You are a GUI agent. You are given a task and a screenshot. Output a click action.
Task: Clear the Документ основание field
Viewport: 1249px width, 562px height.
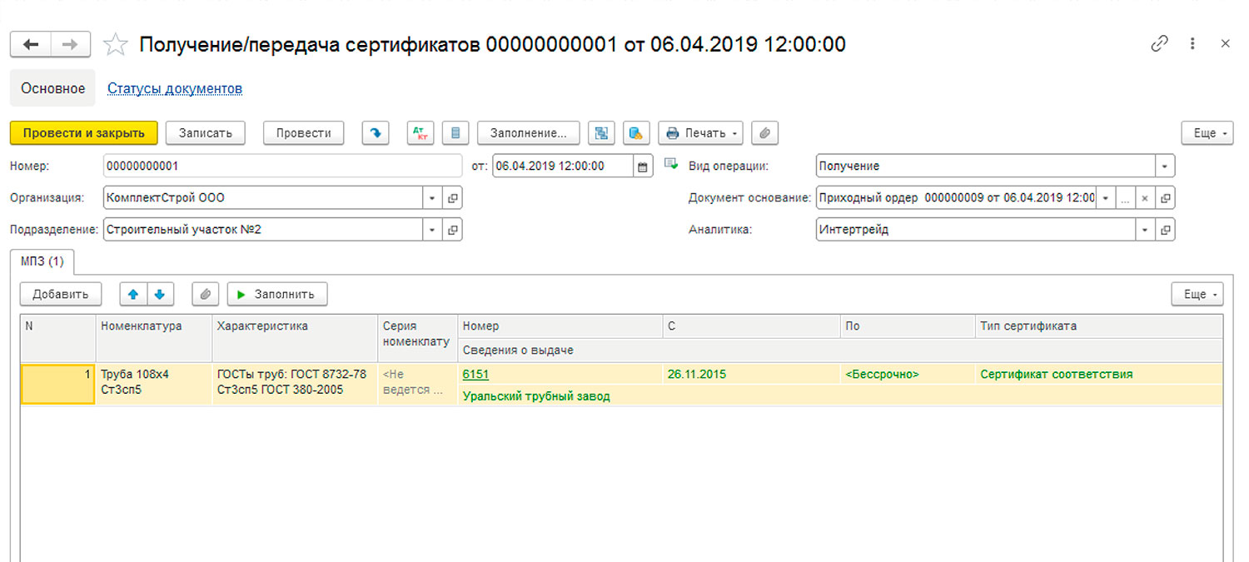pos(1145,198)
